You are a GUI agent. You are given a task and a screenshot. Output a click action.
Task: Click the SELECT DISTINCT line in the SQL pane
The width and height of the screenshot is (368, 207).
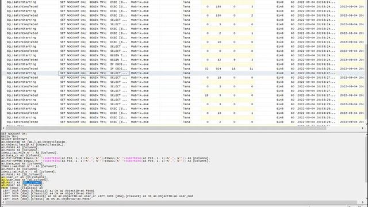[x=14, y=139]
